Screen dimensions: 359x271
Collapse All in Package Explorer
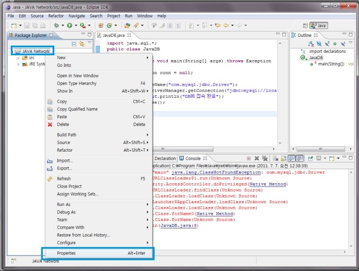tap(74, 44)
